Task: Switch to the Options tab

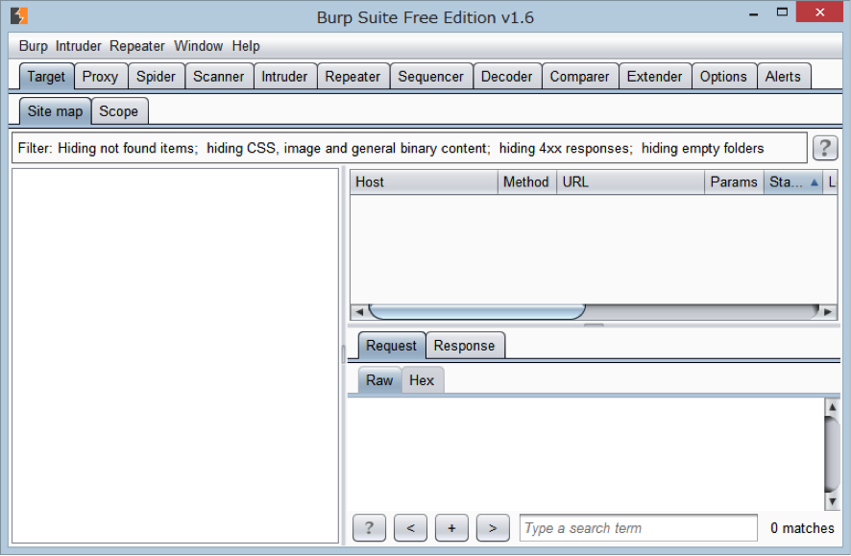Action: click(723, 77)
